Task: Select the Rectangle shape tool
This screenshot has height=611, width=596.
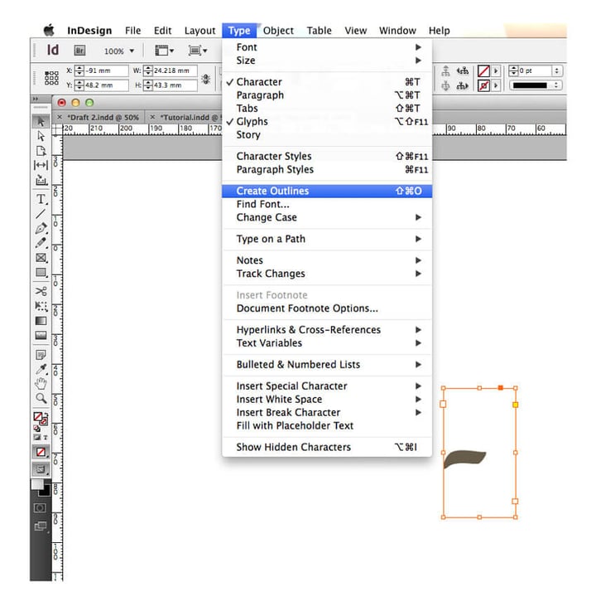Action: [41, 273]
